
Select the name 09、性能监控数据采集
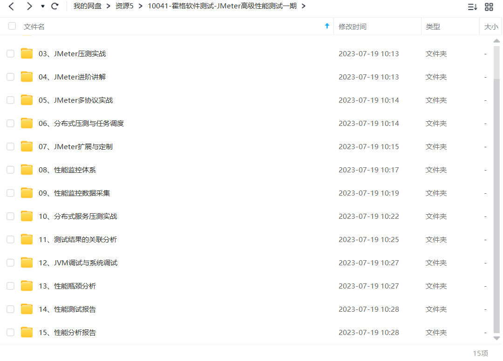point(74,193)
